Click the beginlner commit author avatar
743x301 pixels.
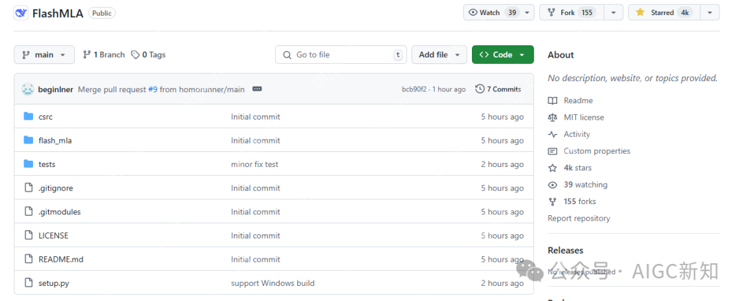[28, 89]
